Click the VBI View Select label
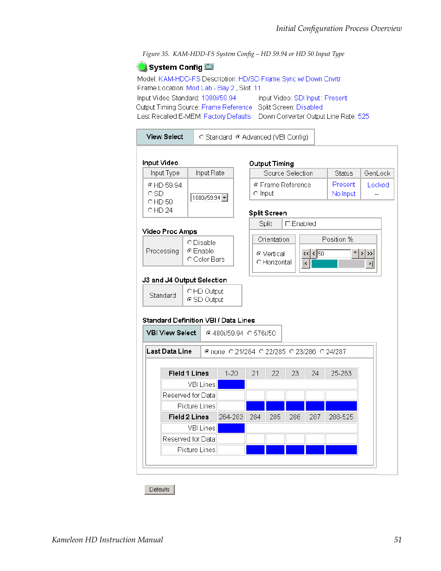Image resolution: width=441 pixels, height=571 pixels. tap(171, 333)
